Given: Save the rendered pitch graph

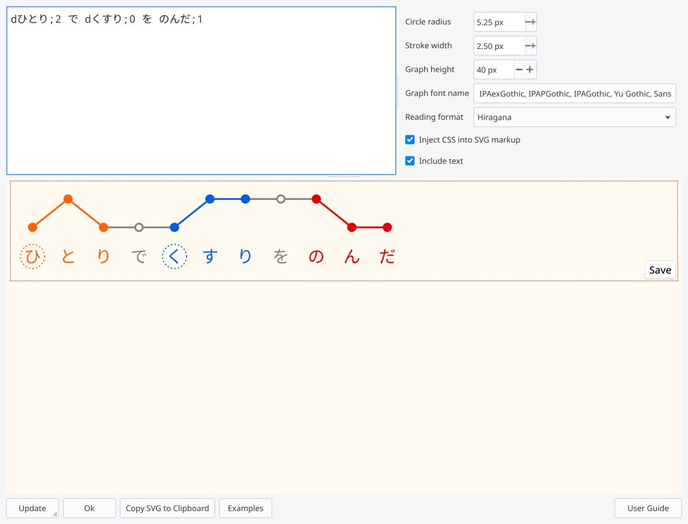Looking at the screenshot, I should pyautogui.click(x=660, y=270).
